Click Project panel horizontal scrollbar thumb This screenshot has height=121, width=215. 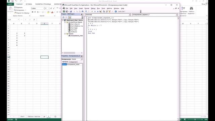[x=69, y=53]
